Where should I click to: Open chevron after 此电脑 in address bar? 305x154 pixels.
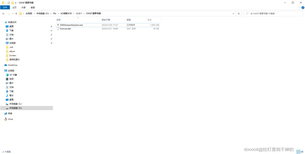pos(34,13)
